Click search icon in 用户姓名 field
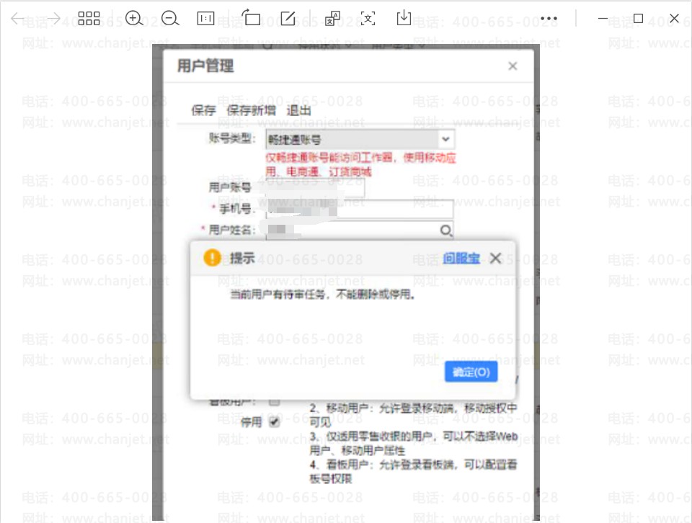Viewport: 692px width, 523px height. (x=445, y=231)
